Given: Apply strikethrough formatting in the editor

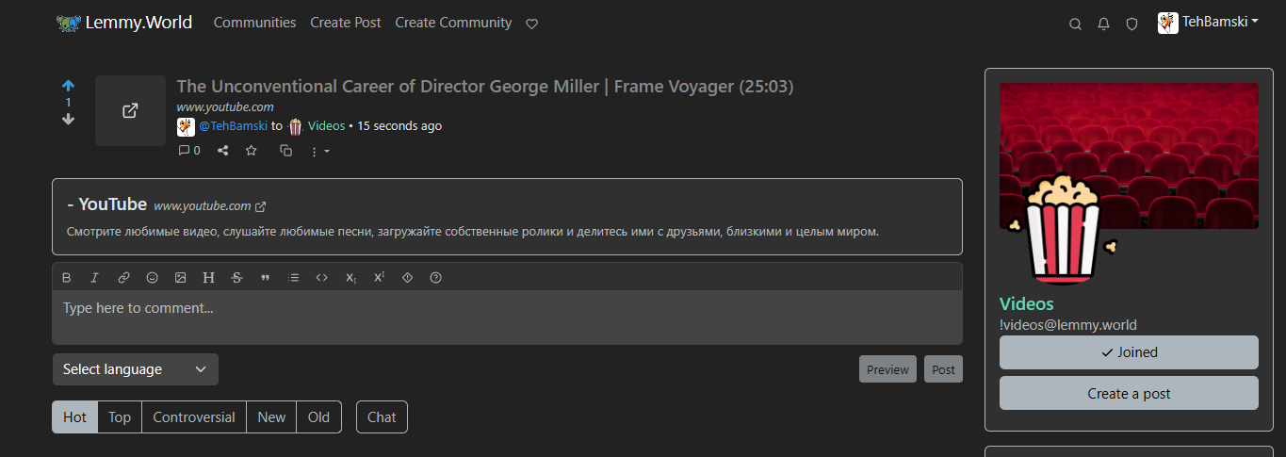Looking at the screenshot, I should point(236,277).
